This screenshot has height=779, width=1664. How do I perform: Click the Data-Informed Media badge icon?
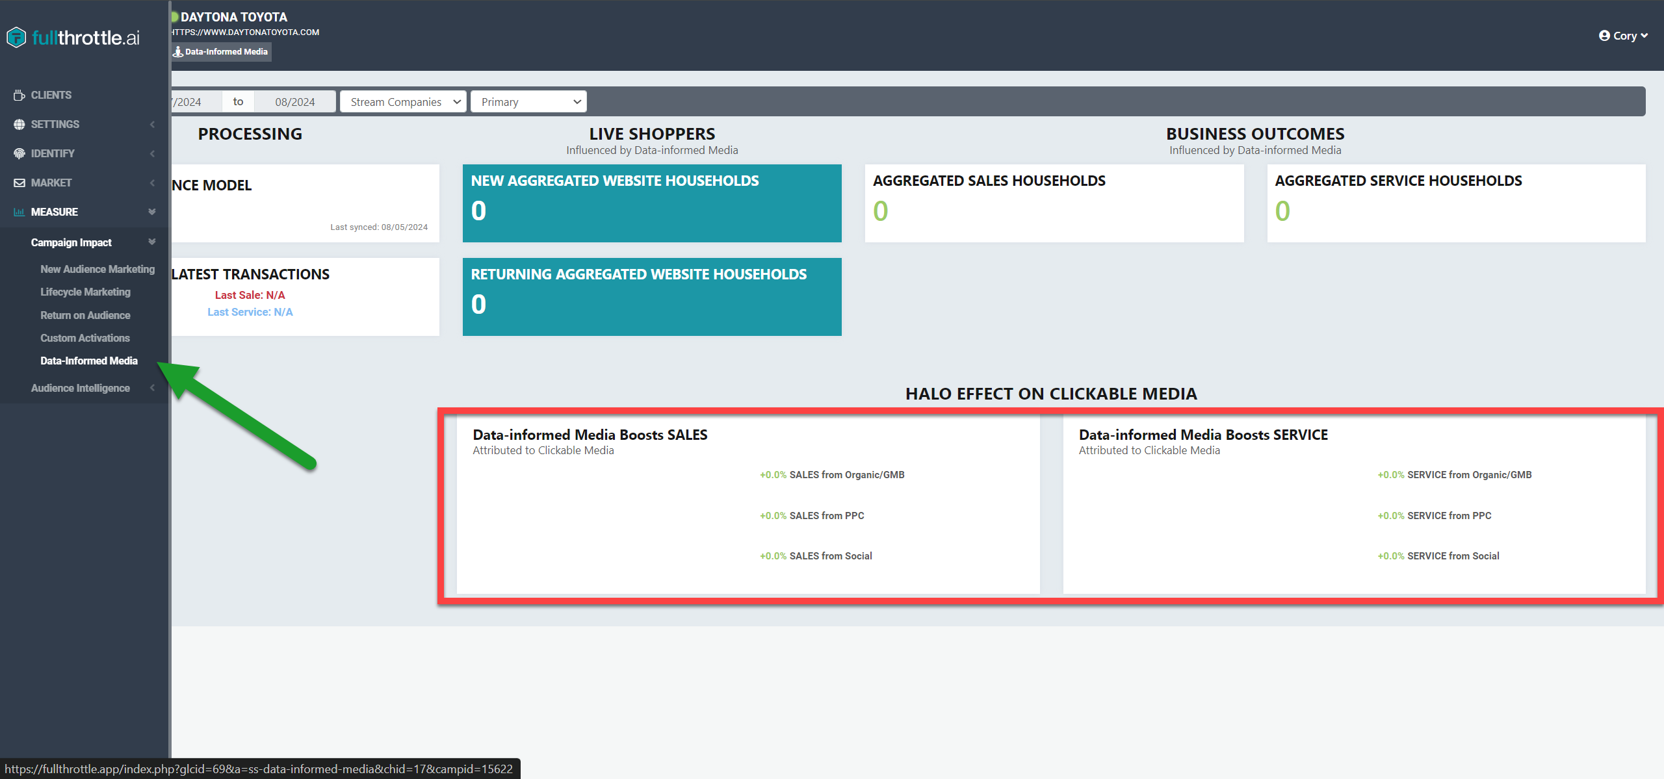178,51
